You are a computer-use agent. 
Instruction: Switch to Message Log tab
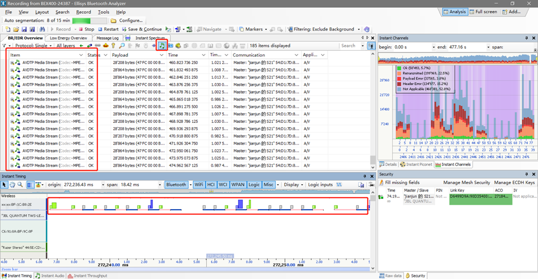coord(108,38)
